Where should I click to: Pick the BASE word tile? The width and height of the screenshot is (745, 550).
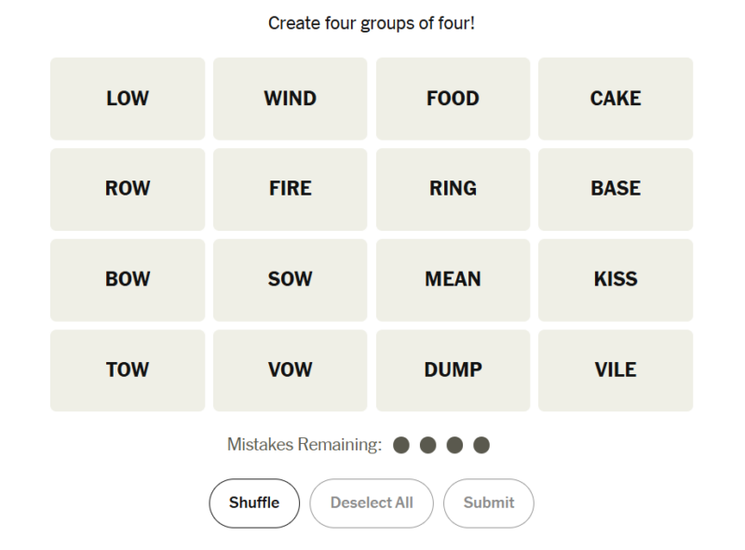(616, 189)
